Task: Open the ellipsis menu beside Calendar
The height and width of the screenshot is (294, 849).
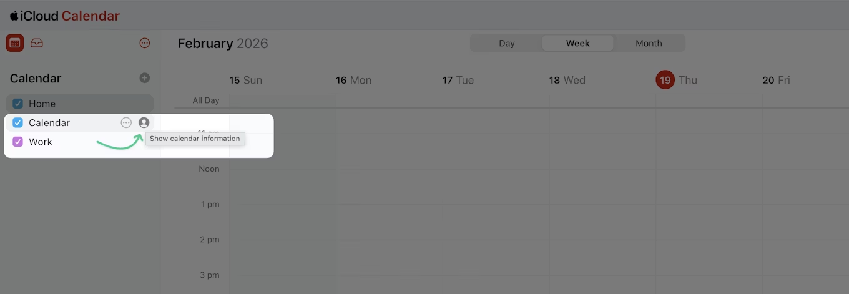Action: point(126,123)
